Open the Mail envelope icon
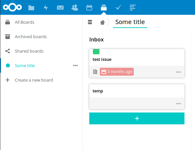Image resolution: width=195 pixels, height=150 pixels. click(x=60, y=8)
